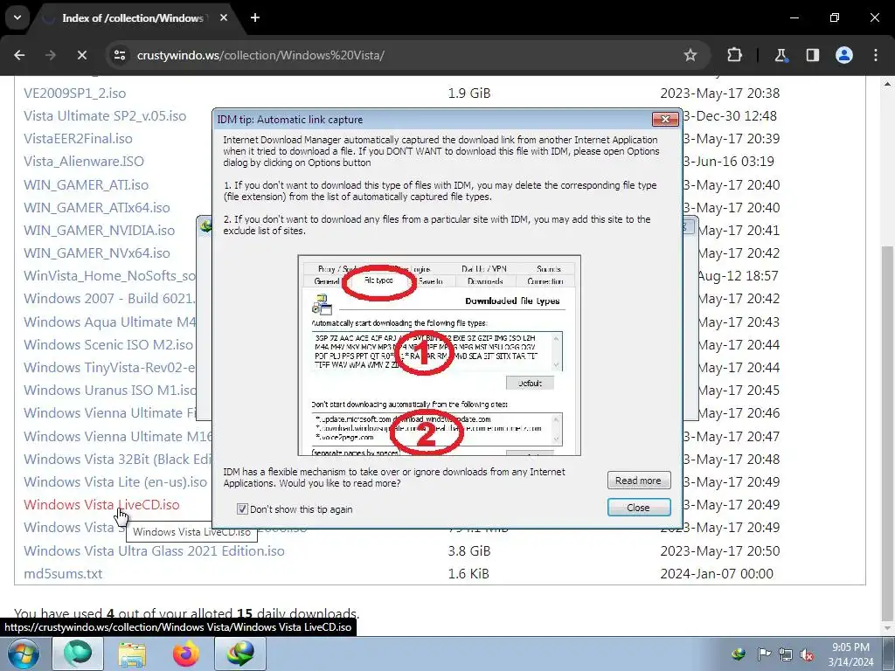
Task: Select the Index of /collection/Windows tab
Action: click(x=134, y=17)
